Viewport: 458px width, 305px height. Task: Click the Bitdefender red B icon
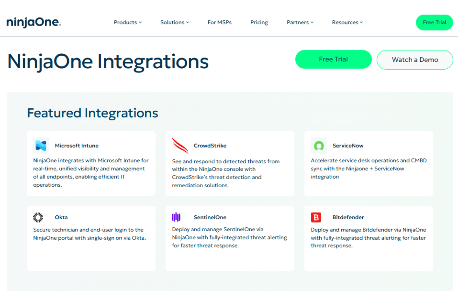coord(316,217)
